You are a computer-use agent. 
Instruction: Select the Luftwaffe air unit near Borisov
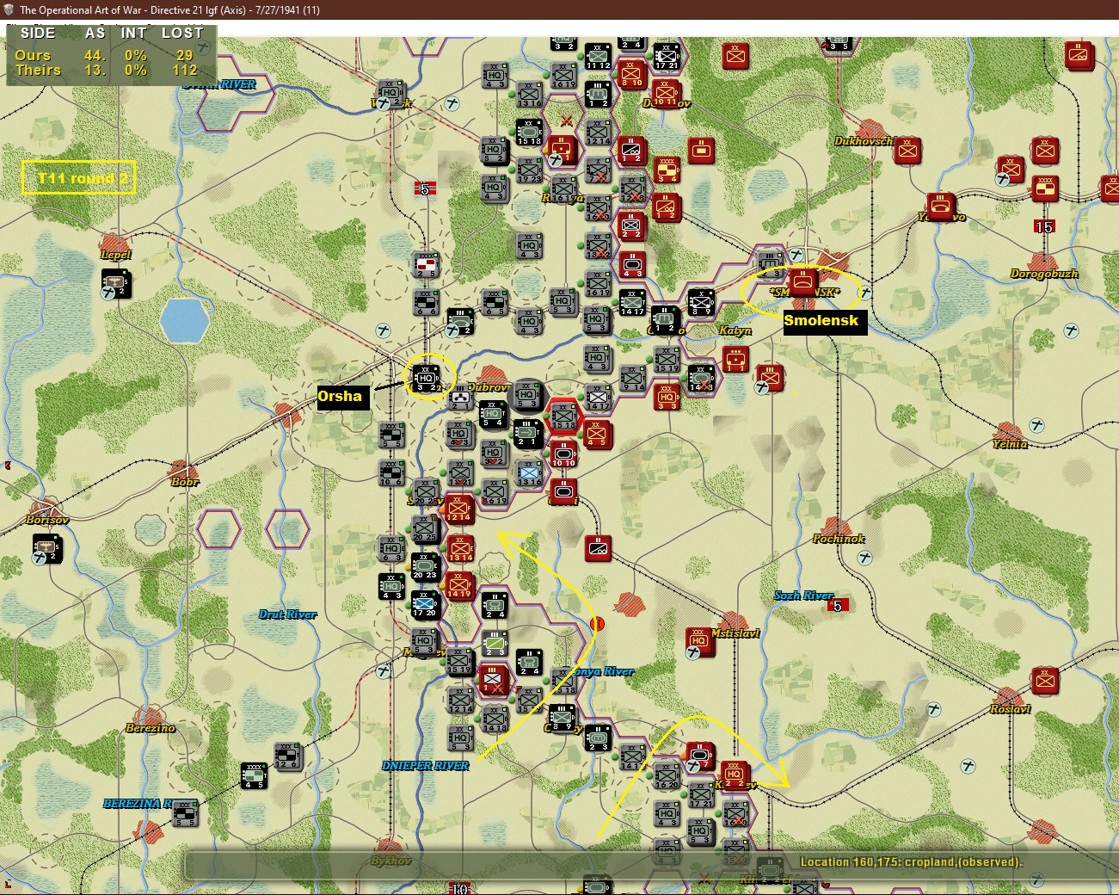(47, 548)
